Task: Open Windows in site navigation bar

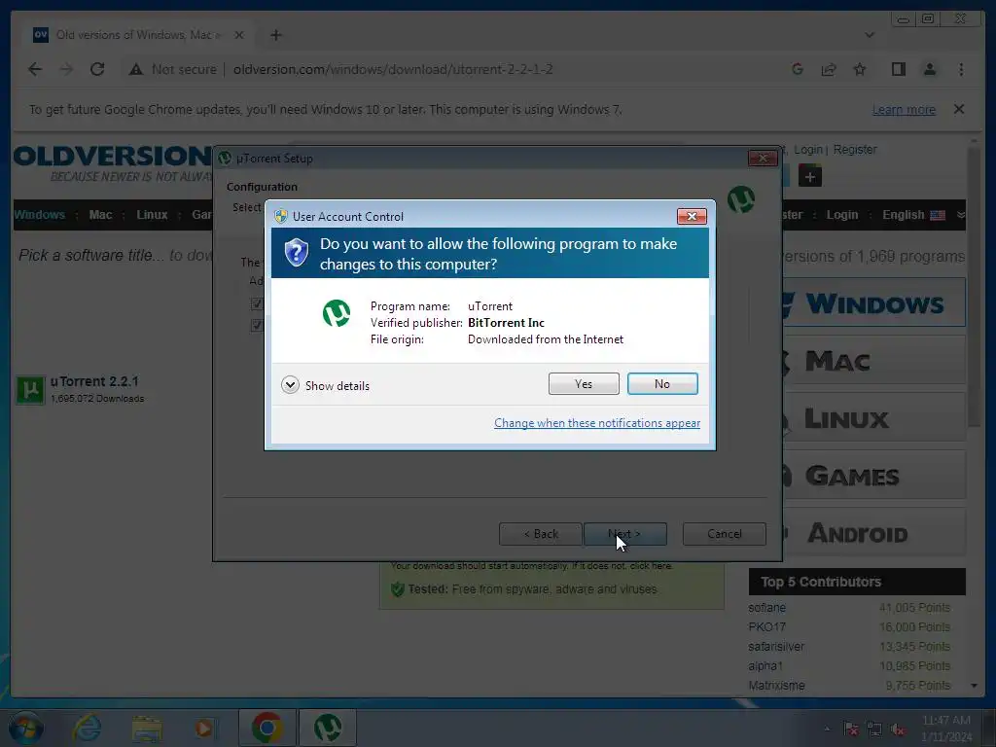Action: [x=39, y=215]
